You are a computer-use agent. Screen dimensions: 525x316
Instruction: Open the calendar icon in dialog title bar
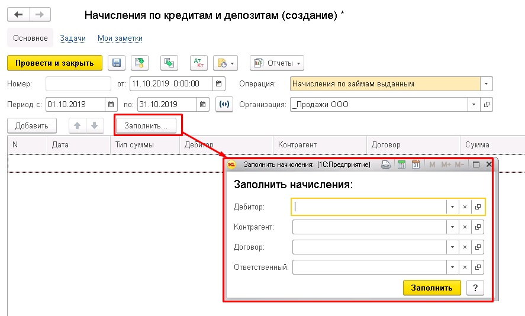(x=416, y=165)
